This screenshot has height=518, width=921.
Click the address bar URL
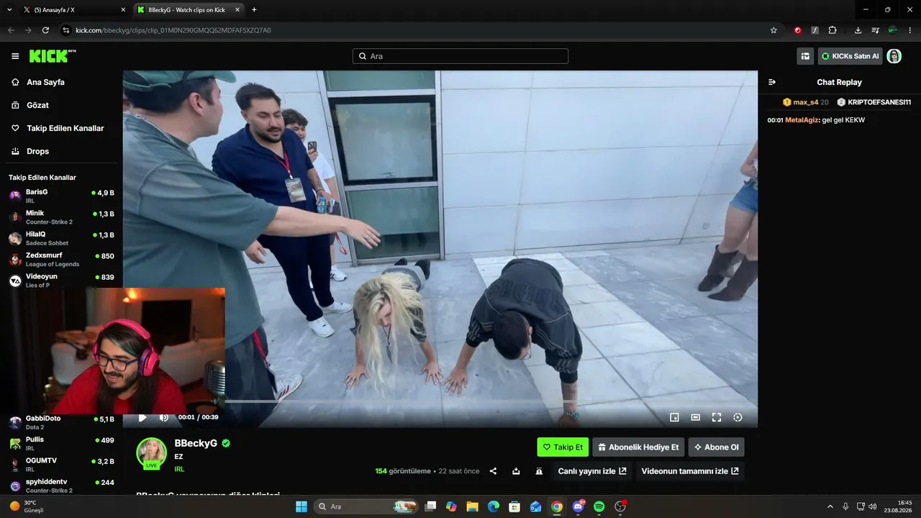coord(173,30)
